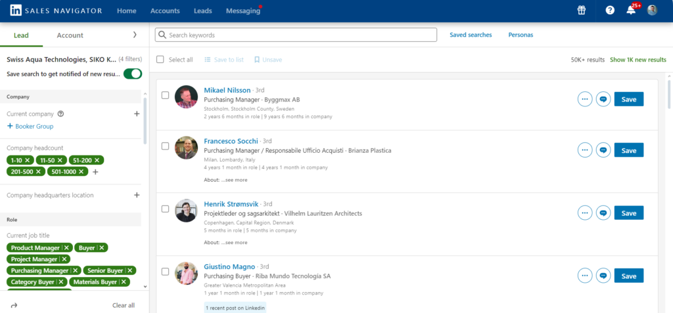Screen dimensions: 673x313
Task: Check the Select all checkbox
Action: tap(160, 60)
